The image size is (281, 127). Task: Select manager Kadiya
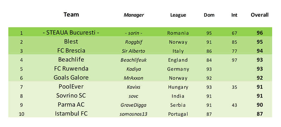pyautogui.click(x=134, y=69)
